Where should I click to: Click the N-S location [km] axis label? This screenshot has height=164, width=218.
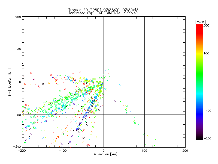click(10, 82)
